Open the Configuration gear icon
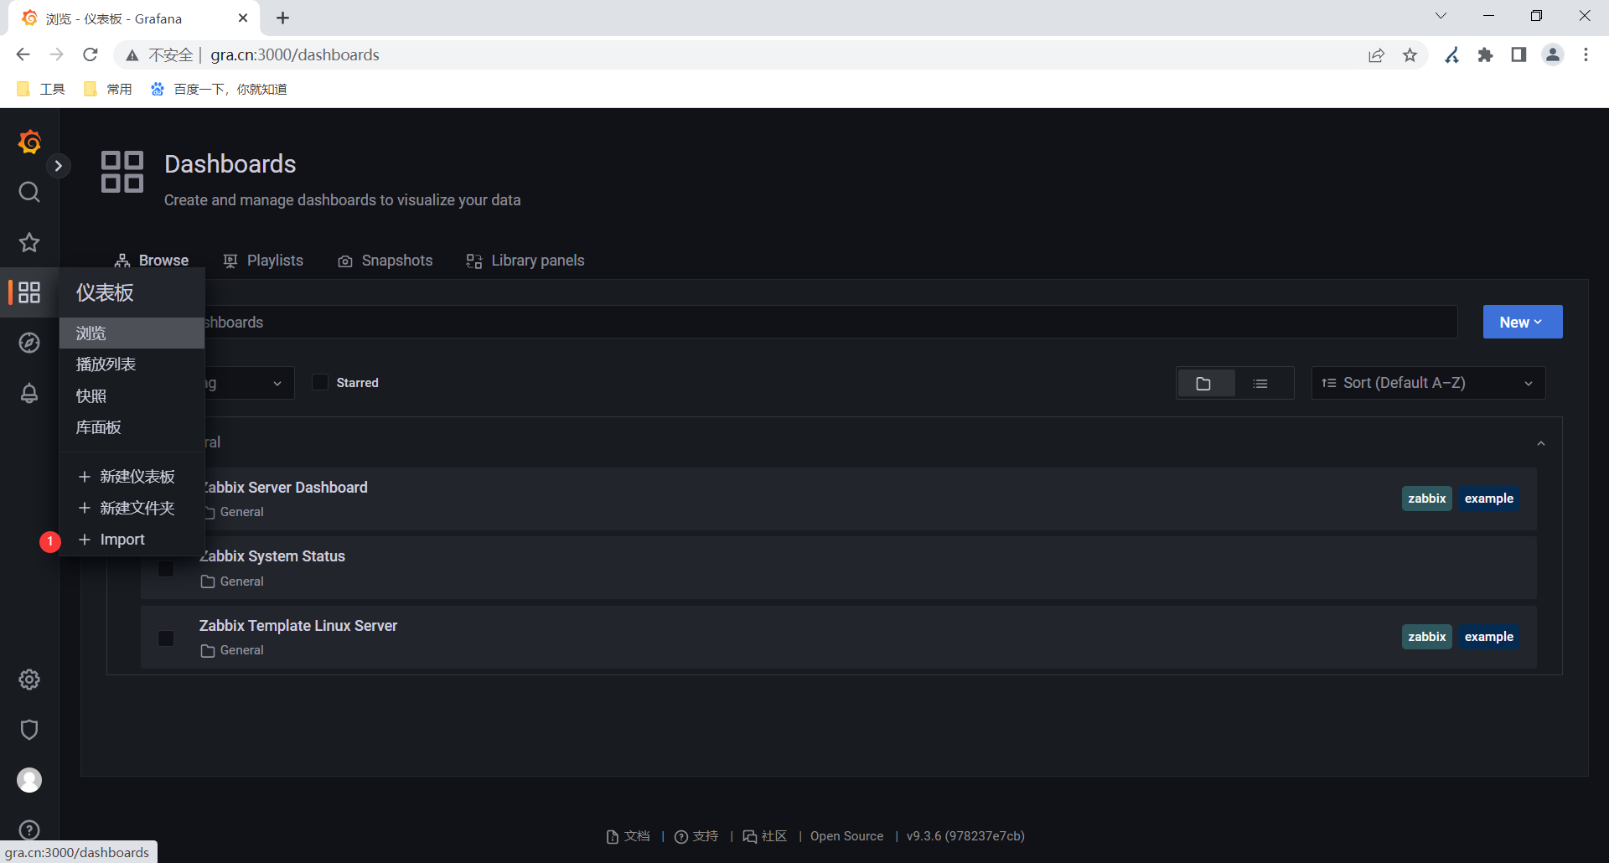This screenshot has height=863, width=1609. pyautogui.click(x=29, y=680)
